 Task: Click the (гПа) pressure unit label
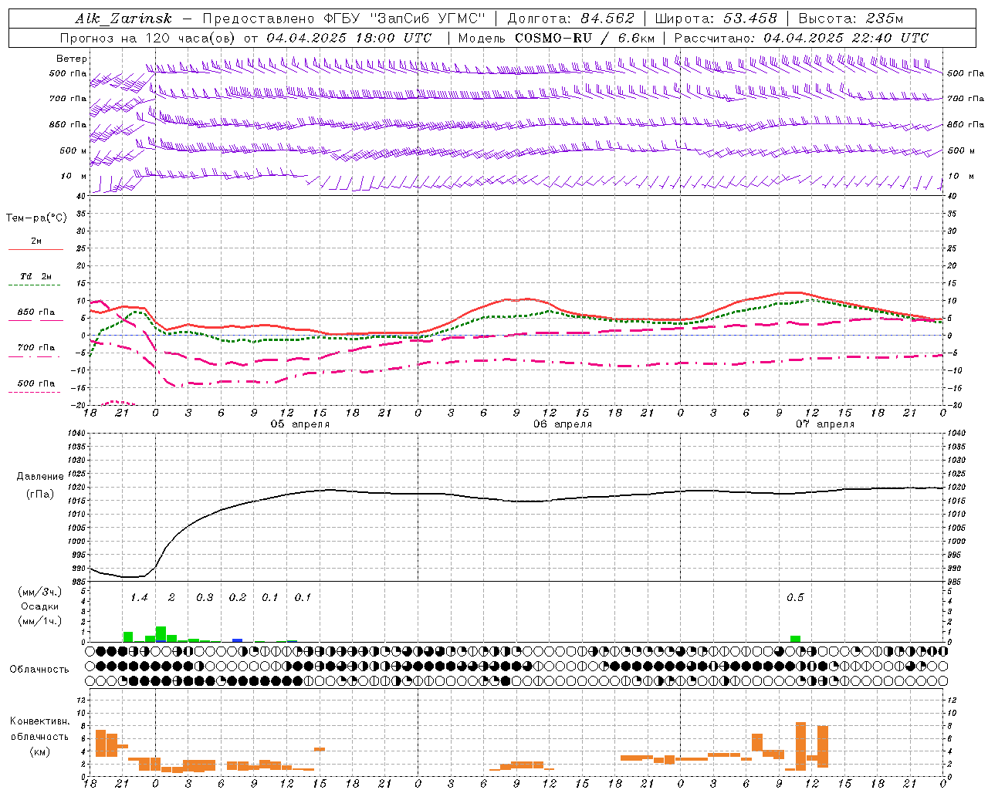40,495
